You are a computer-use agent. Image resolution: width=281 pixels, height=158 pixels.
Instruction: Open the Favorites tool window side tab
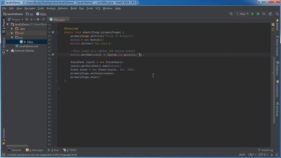4,136
